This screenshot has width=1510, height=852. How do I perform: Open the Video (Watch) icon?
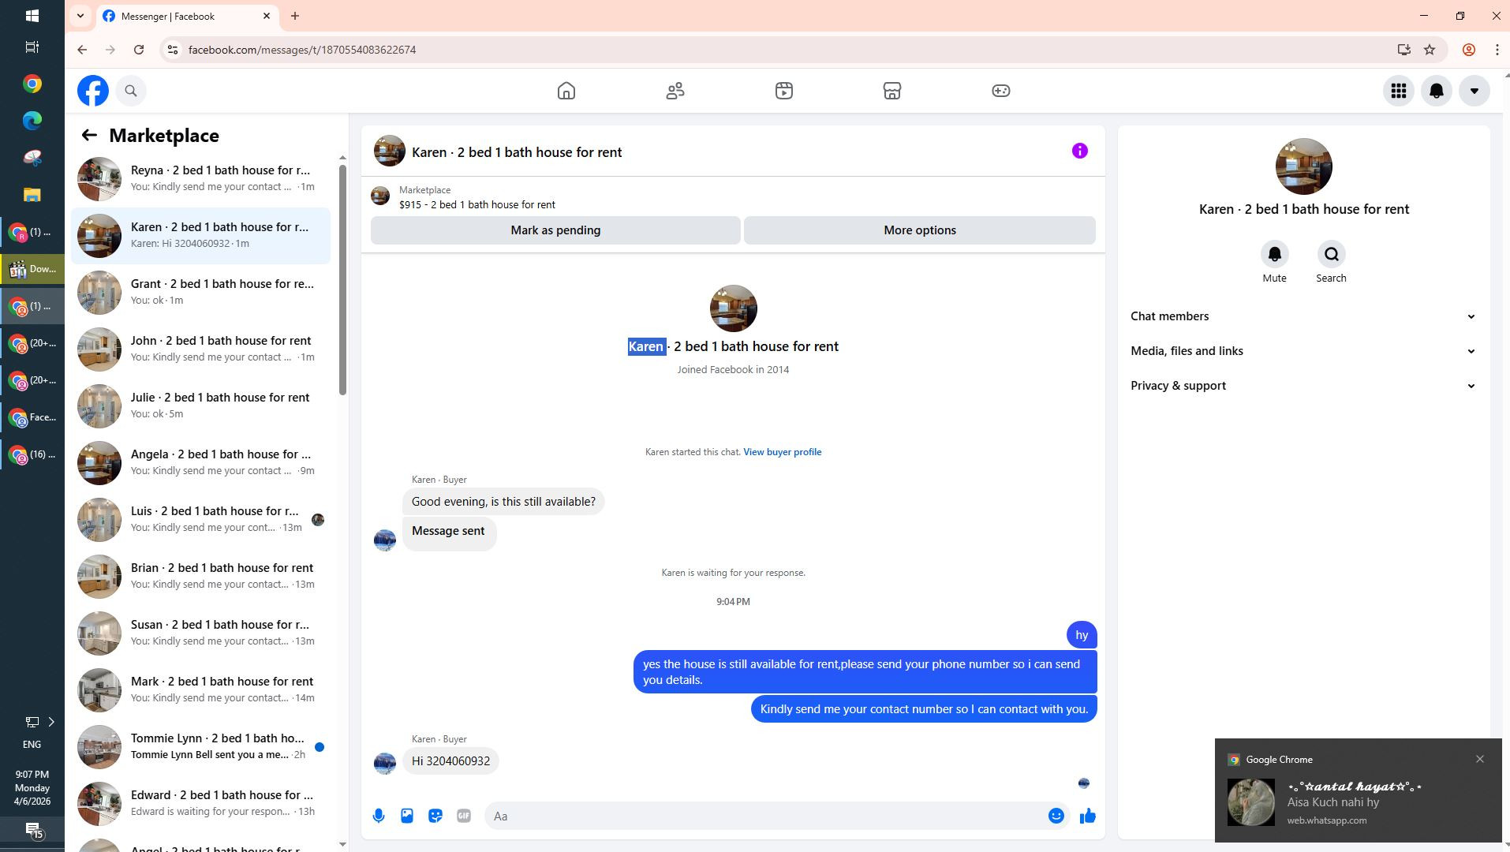783,91
